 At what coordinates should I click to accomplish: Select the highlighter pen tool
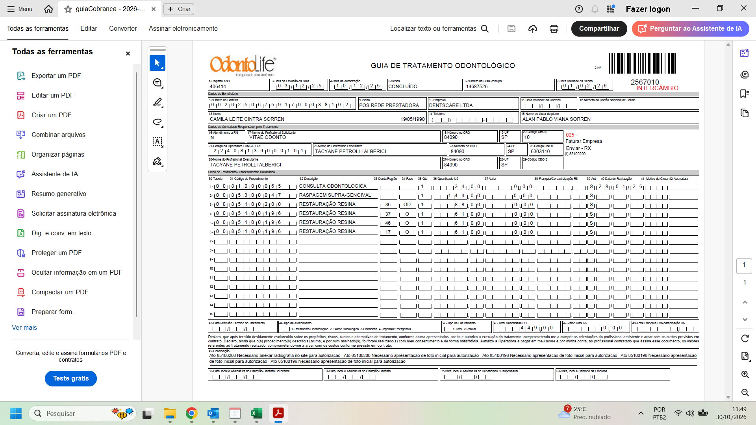[x=157, y=102]
